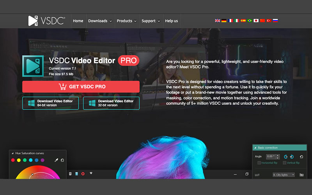The width and height of the screenshot is (312, 195).
Task: Click the minimize dash icon in the editor preview
Action: pos(235,174)
